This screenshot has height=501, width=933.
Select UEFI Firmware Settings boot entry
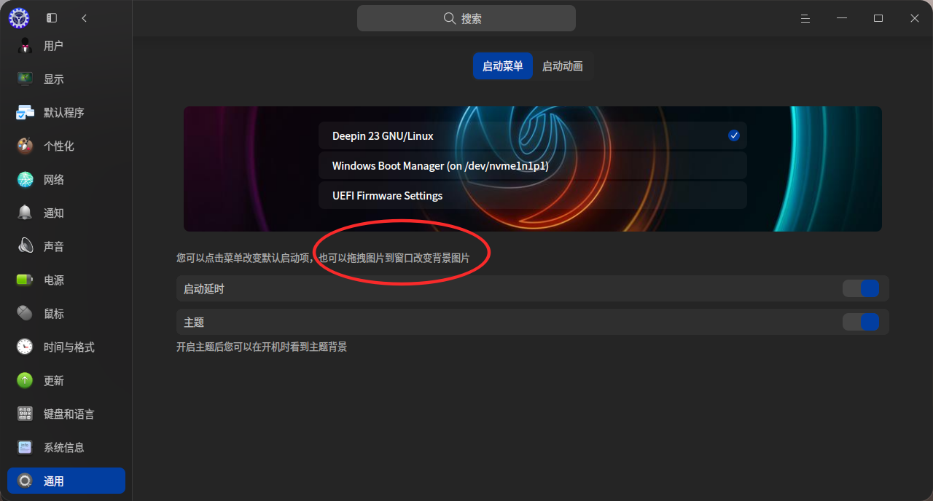pos(533,195)
